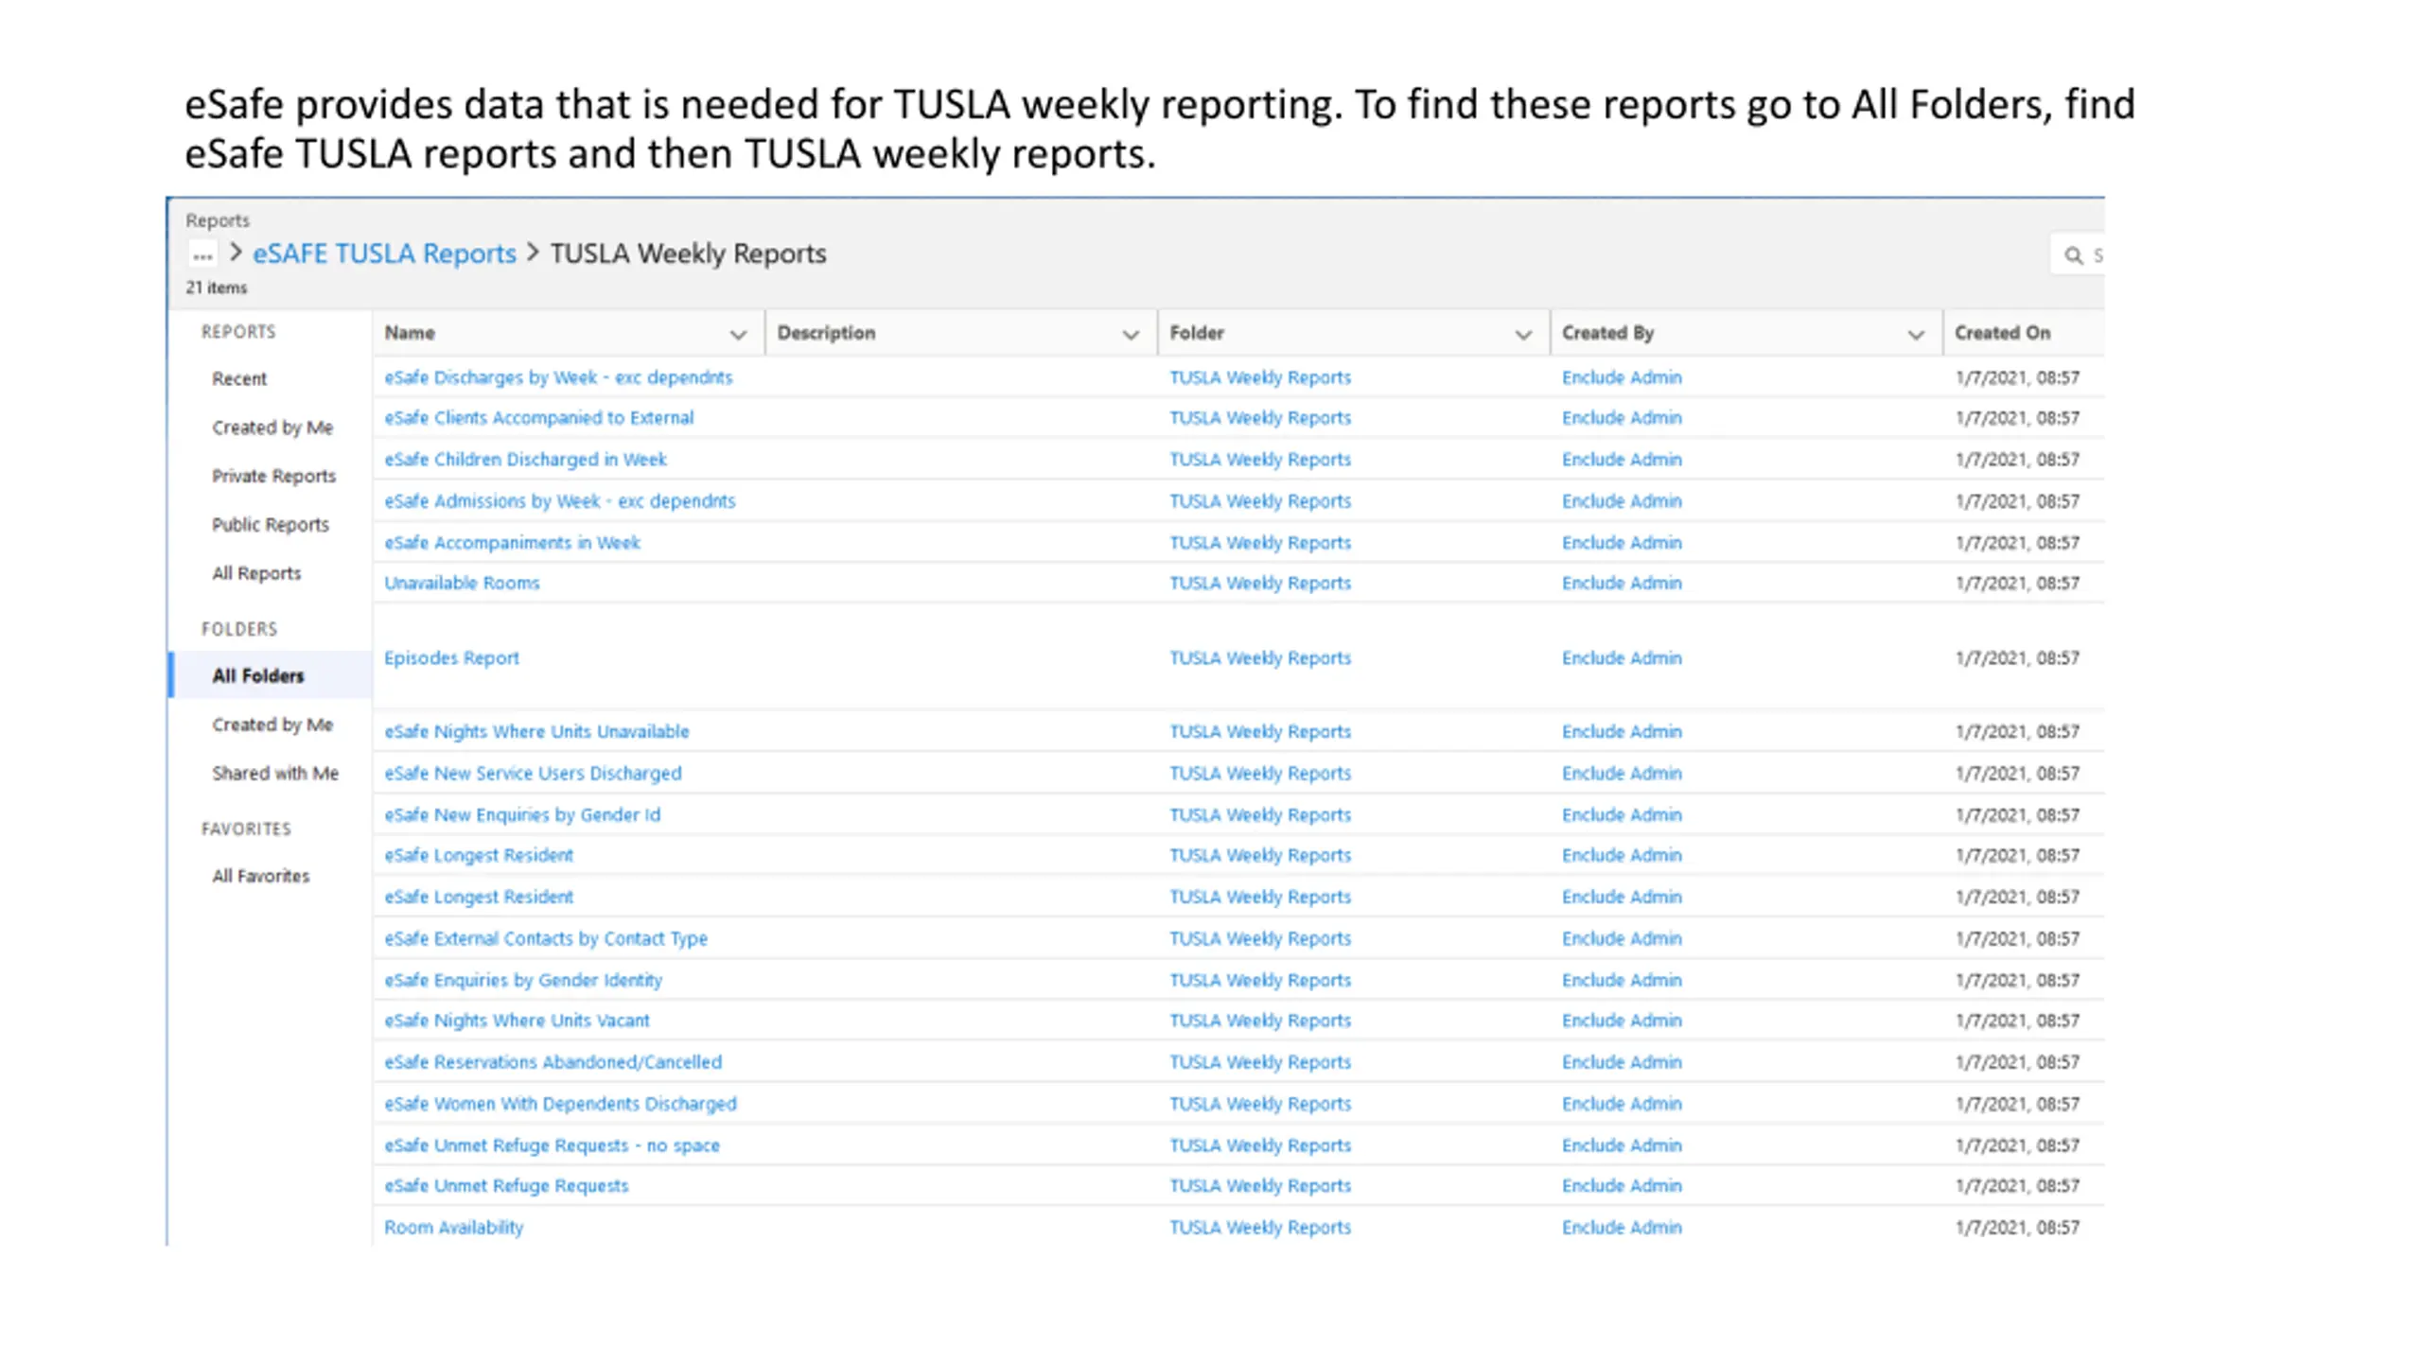Viewport: 2422px width, 1362px height.
Task: Show All Reports in sidebar
Action: [x=256, y=573]
